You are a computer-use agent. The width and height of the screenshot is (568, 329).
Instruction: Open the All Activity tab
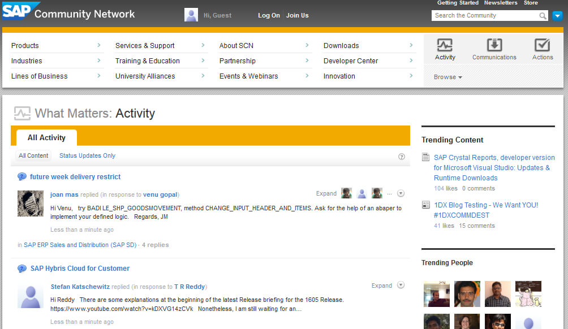click(46, 137)
